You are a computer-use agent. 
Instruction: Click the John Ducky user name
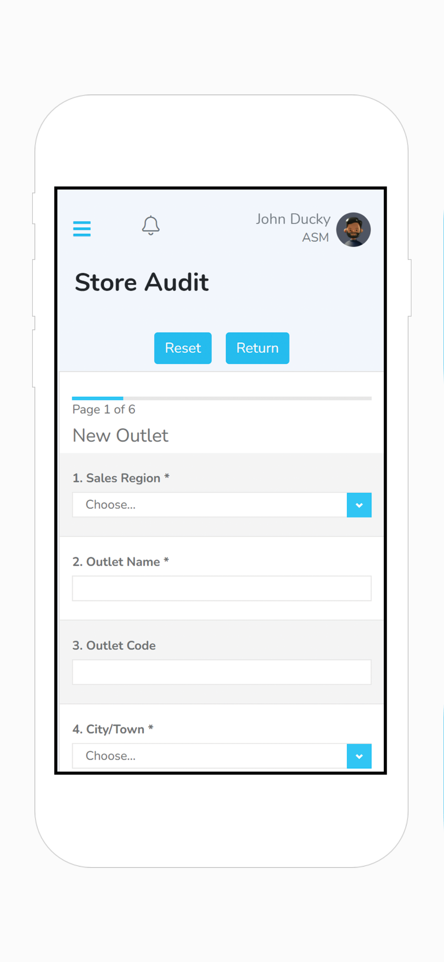click(293, 219)
